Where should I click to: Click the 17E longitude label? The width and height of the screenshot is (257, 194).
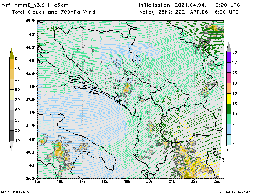(x=83, y=182)
